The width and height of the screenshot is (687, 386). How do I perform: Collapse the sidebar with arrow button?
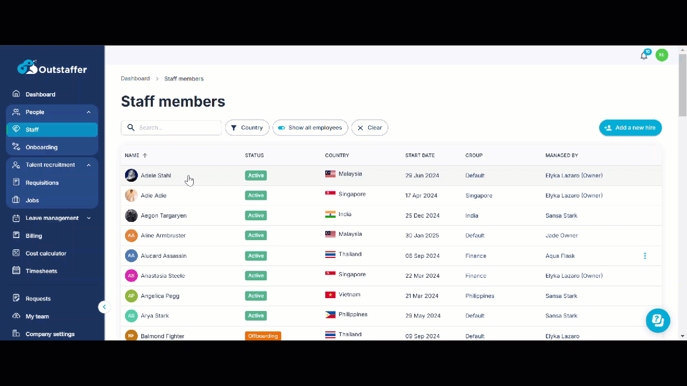104,307
